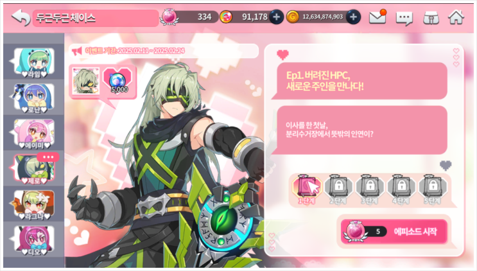Start the episode with 에피소드 시작
Image resolution: width=477 pixels, height=271 pixels.
[x=394, y=232]
